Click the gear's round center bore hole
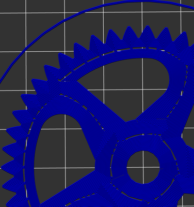This screenshot has width=194, height=207. (x=143, y=167)
